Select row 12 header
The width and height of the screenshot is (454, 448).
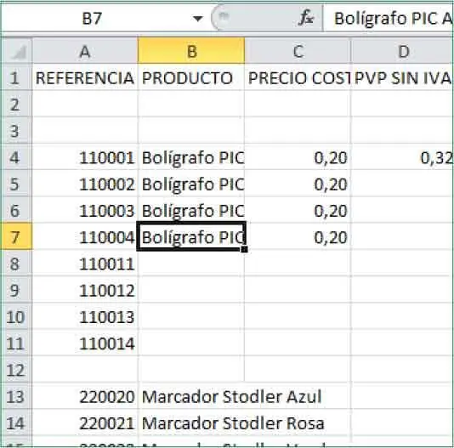click(x=16, y=370)
